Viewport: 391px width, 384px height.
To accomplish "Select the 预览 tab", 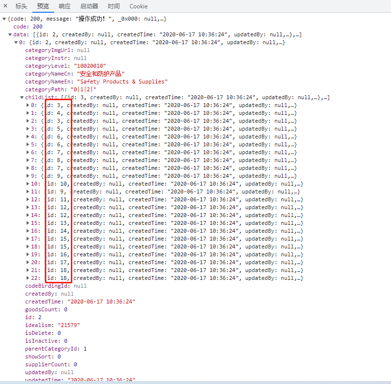I will 43,6.
